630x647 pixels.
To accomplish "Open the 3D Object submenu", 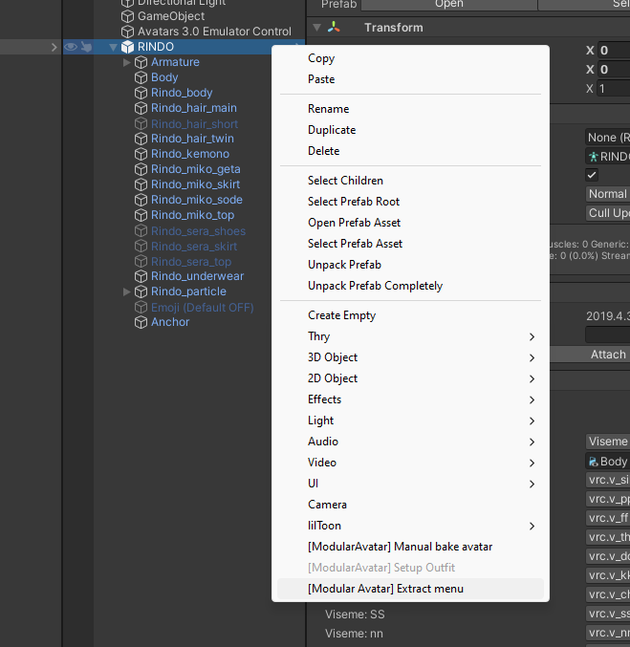I will click(410, 357).
